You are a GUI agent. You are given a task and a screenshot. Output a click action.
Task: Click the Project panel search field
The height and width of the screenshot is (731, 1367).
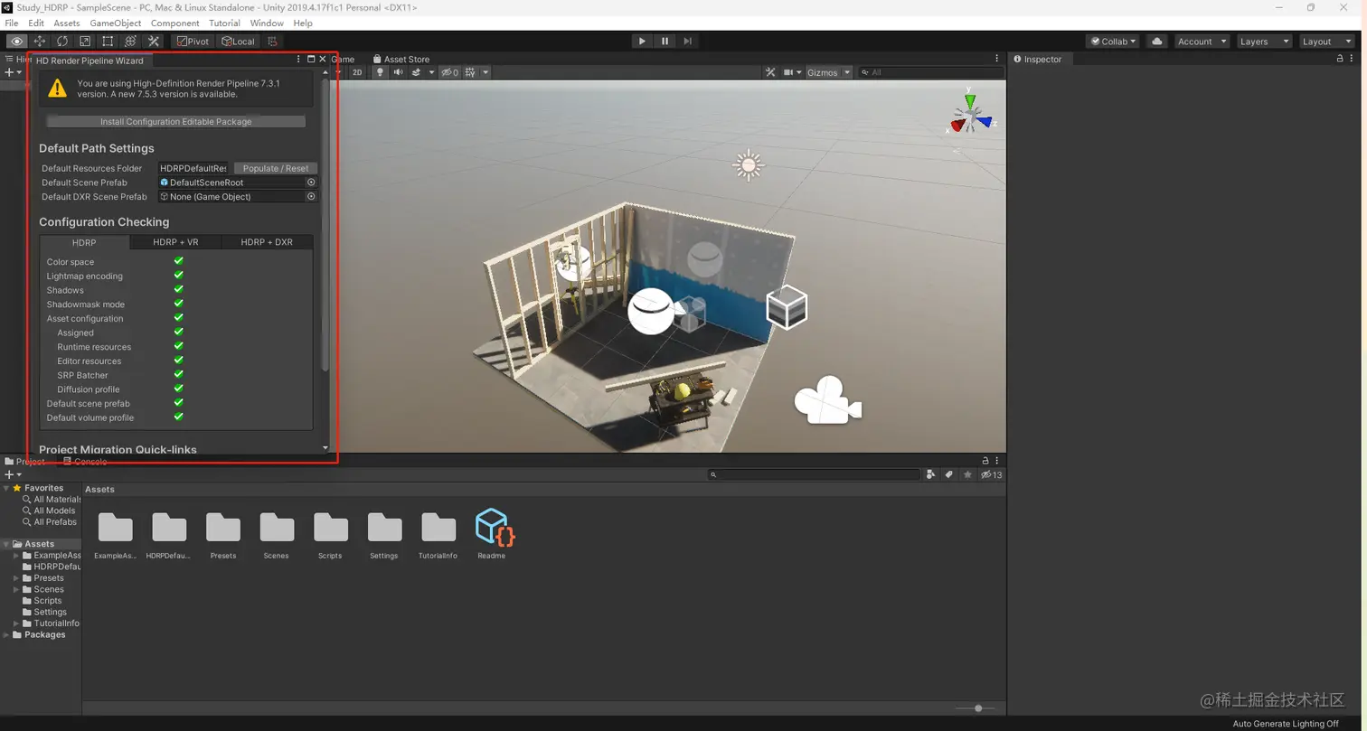814,474
